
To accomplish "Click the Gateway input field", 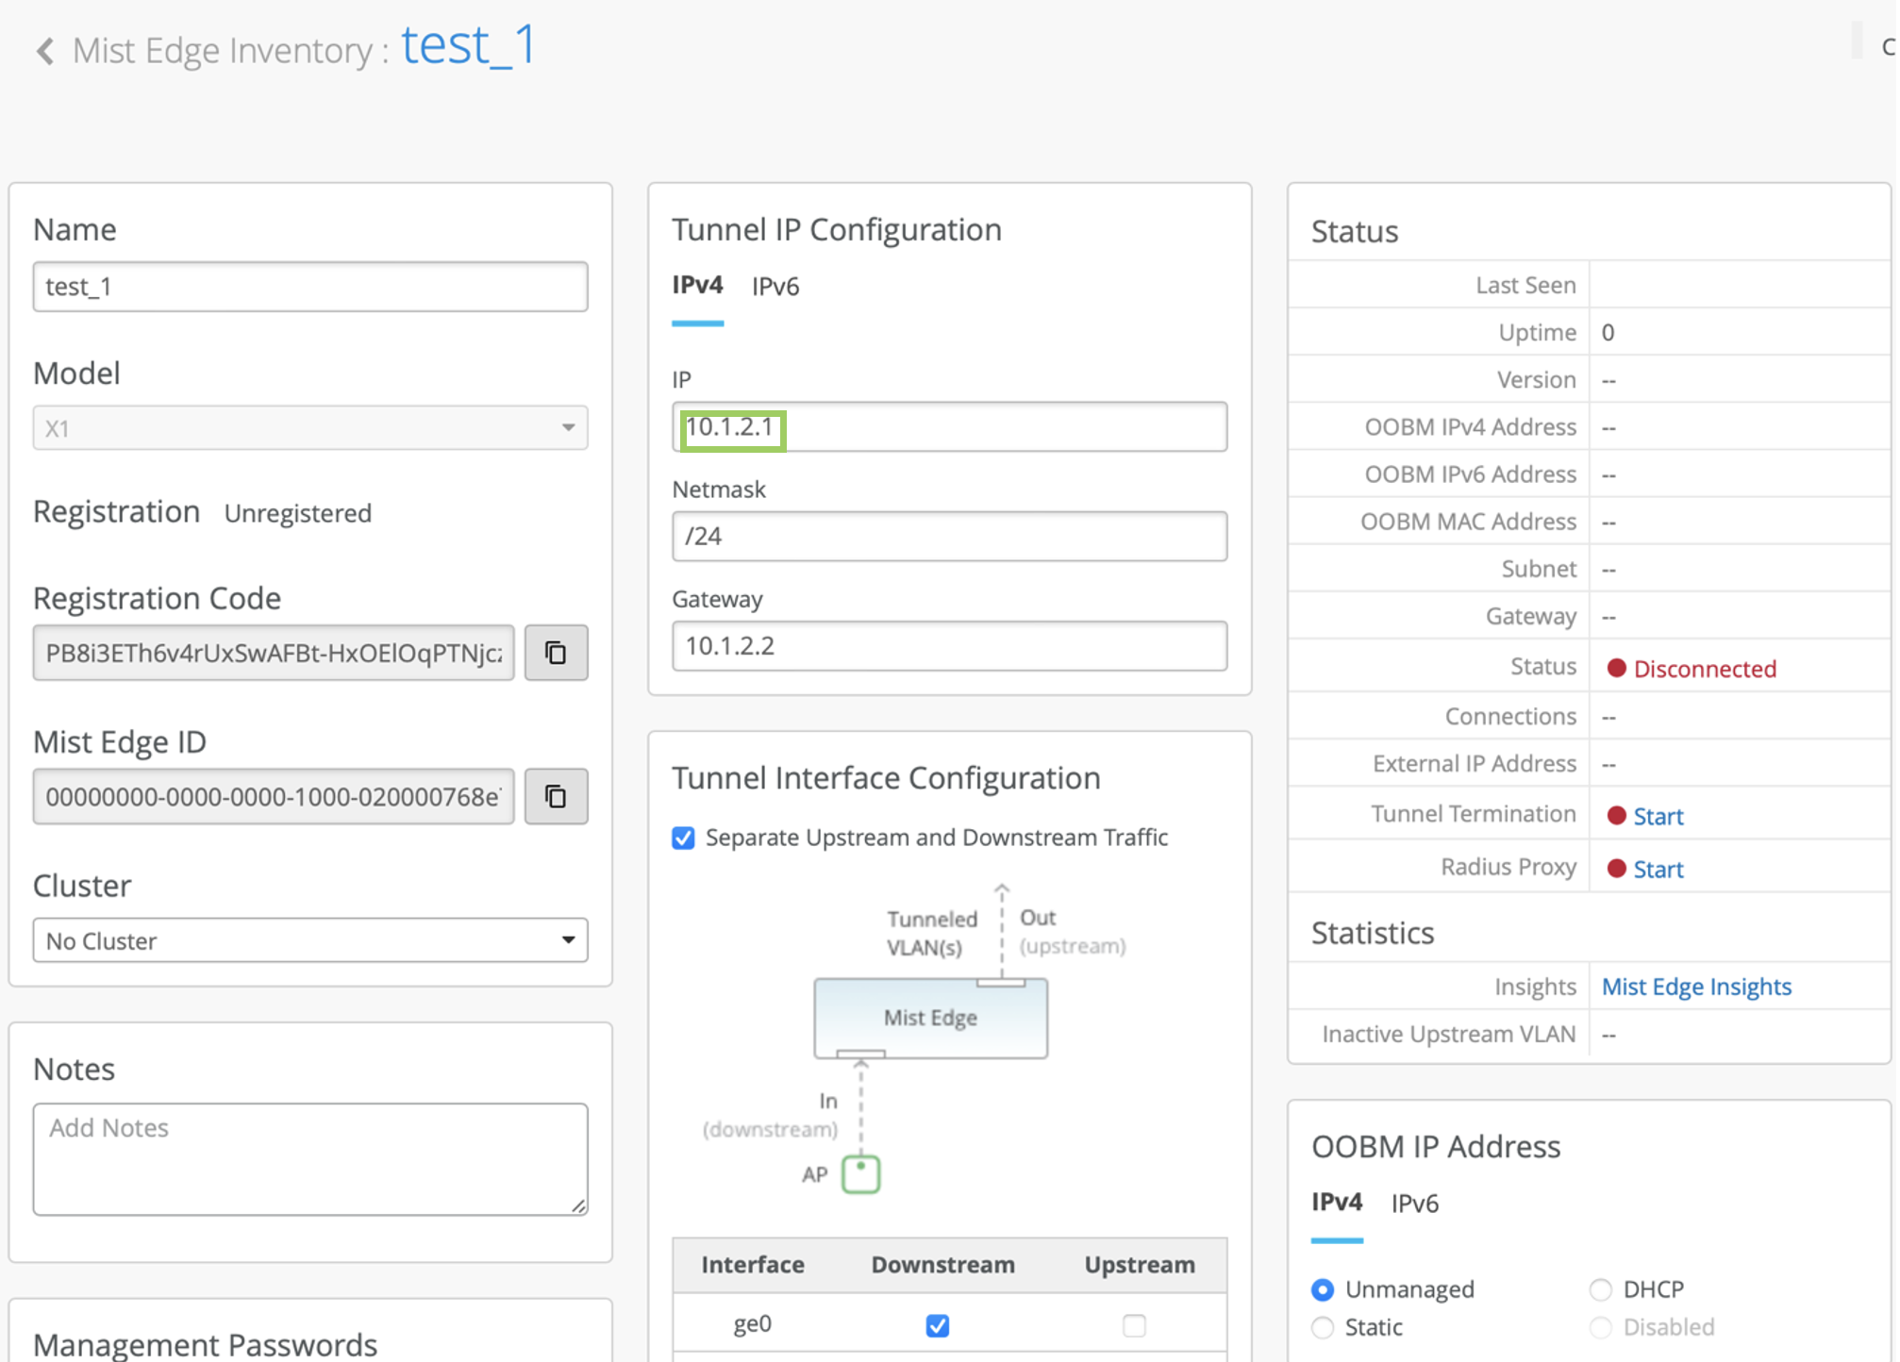I will coord(948,646).
